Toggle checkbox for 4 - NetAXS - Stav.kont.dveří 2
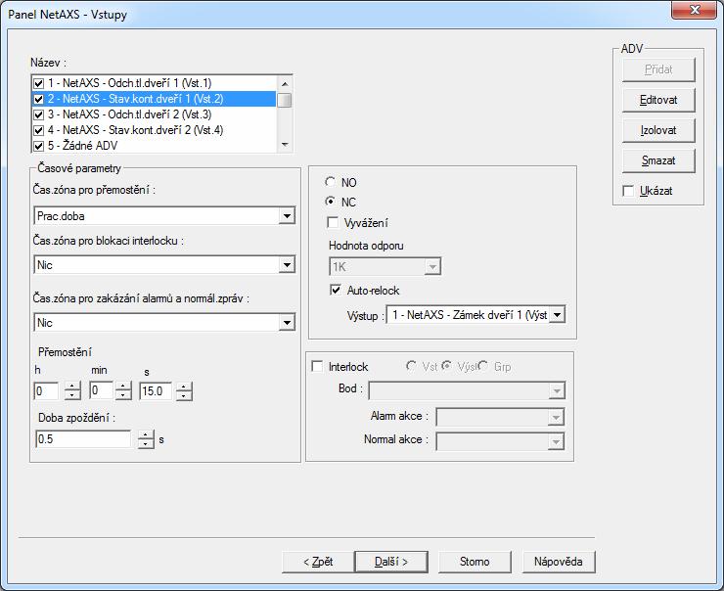The height and width of the screenshot is (591, 724). click(39, 130)
